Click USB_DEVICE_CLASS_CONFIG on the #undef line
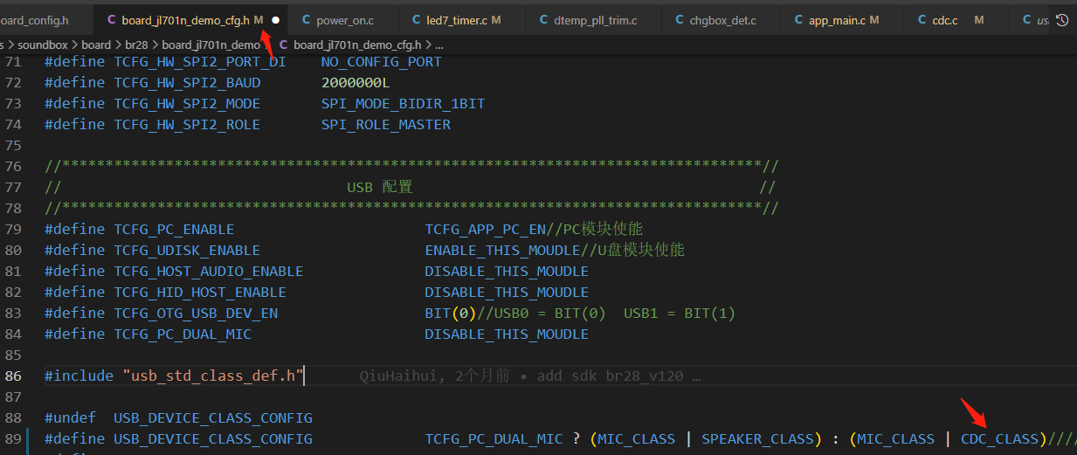 pos(213,417)
